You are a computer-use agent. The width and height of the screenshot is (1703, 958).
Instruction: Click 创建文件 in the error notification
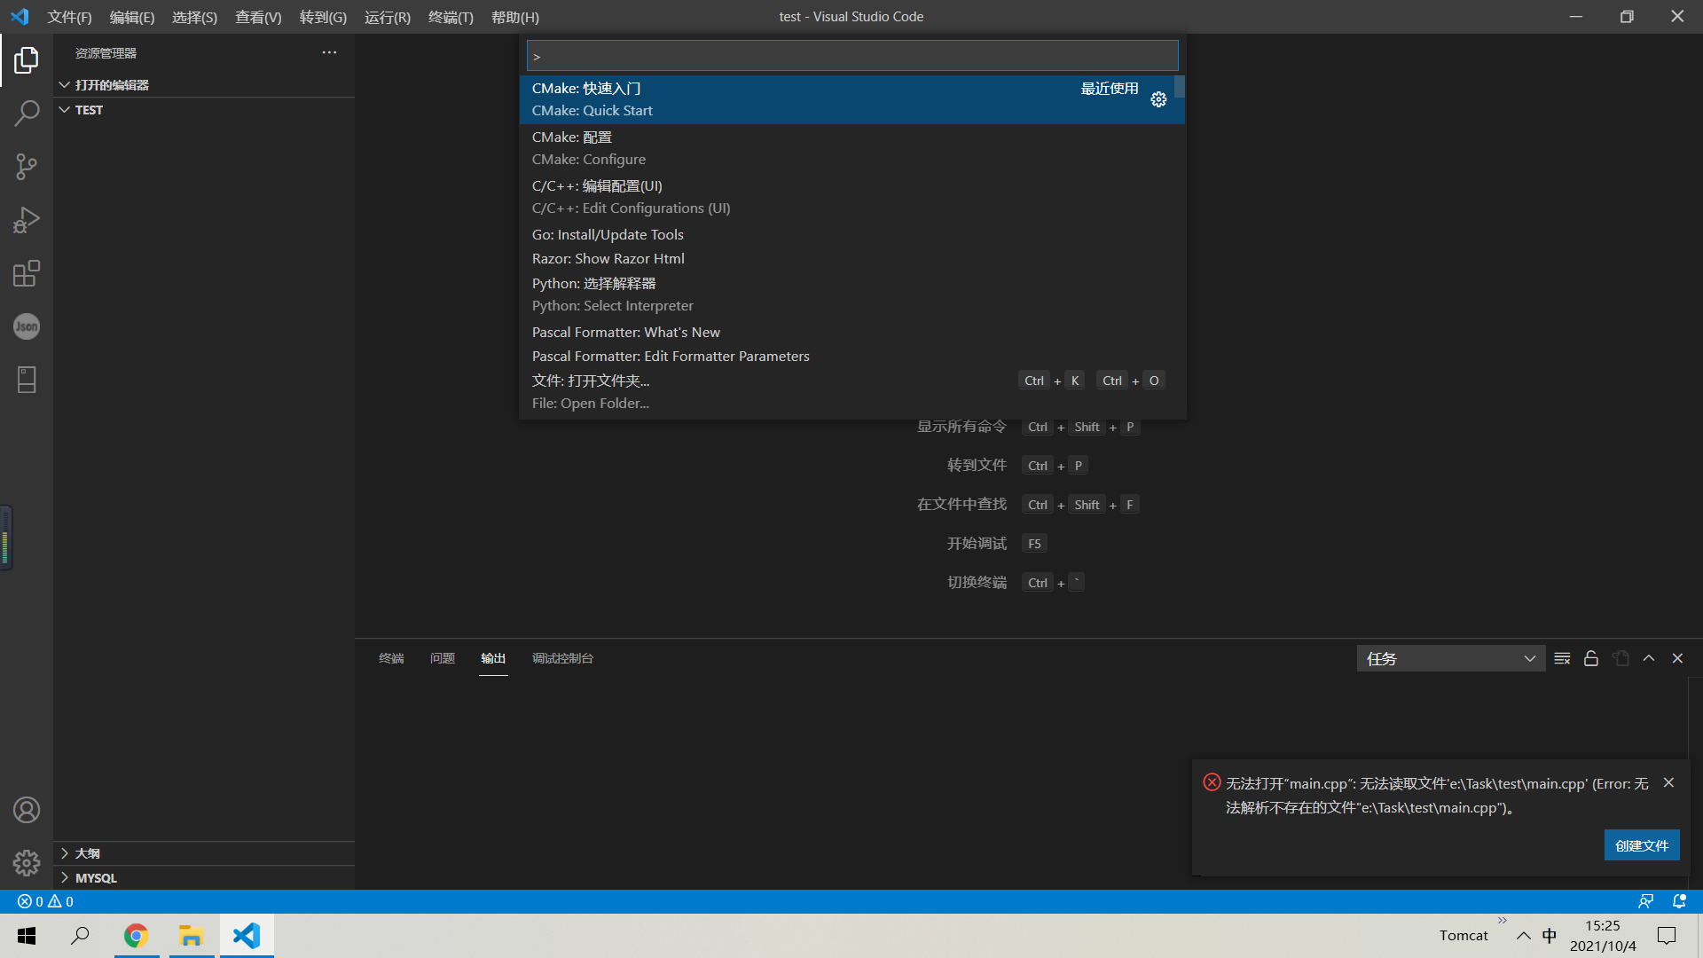click(x=1642, y=845)
